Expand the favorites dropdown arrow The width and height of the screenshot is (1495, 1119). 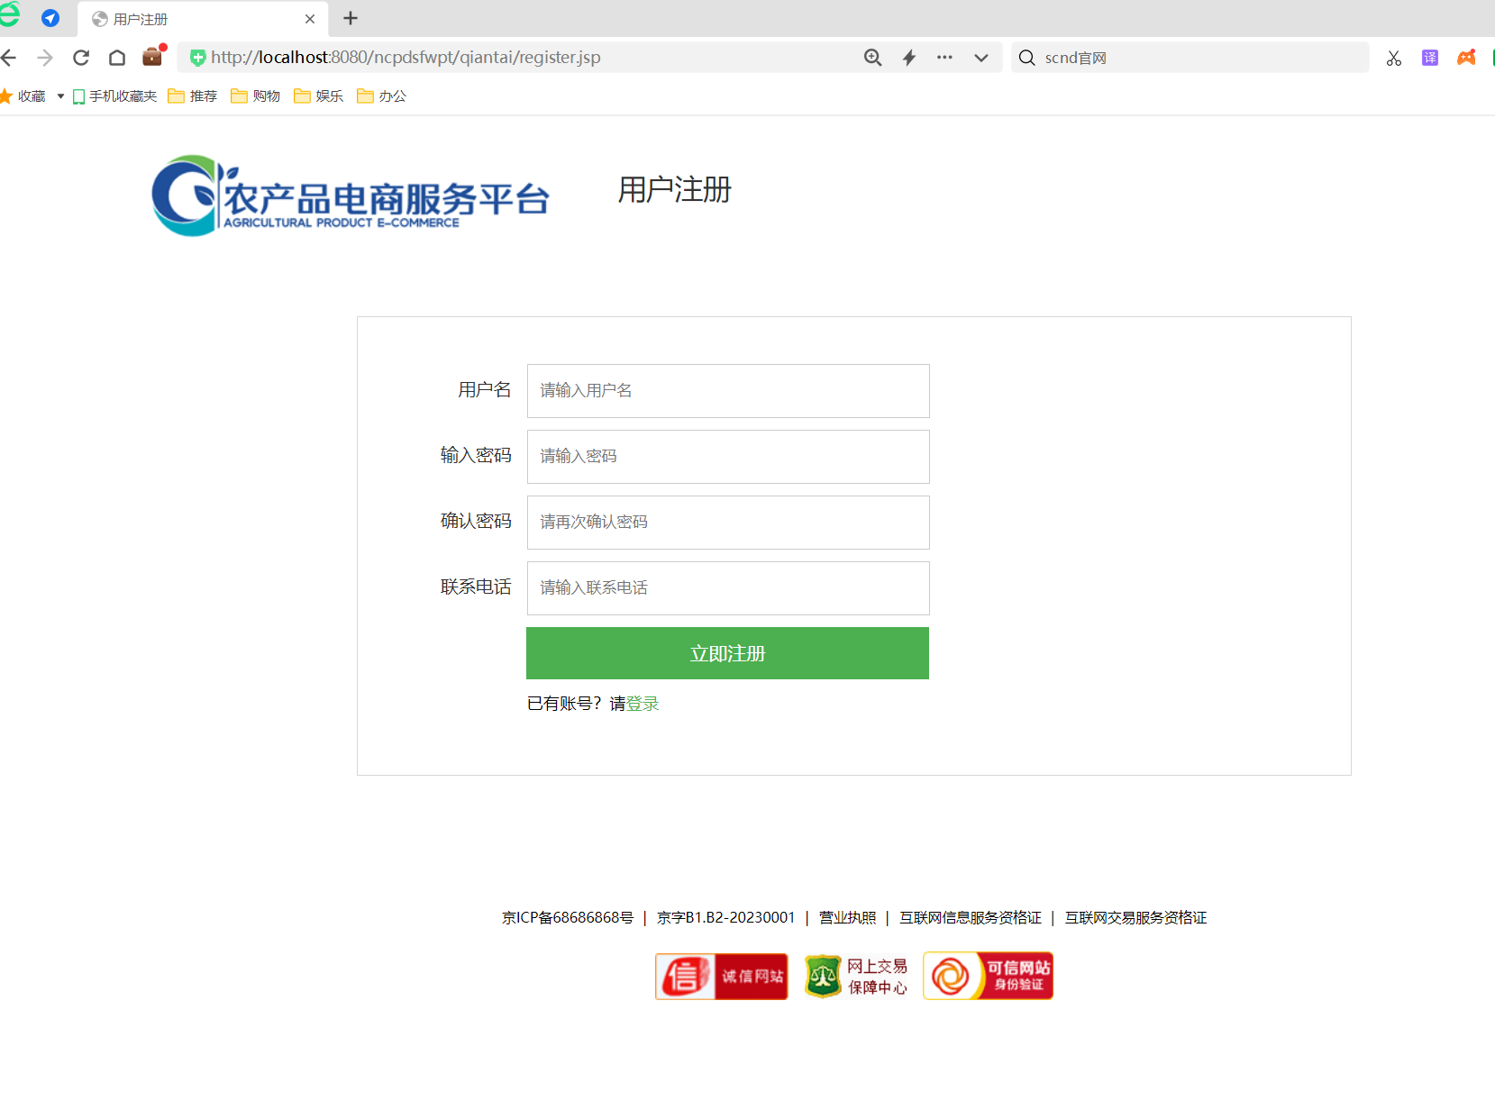tap(60, 96)
